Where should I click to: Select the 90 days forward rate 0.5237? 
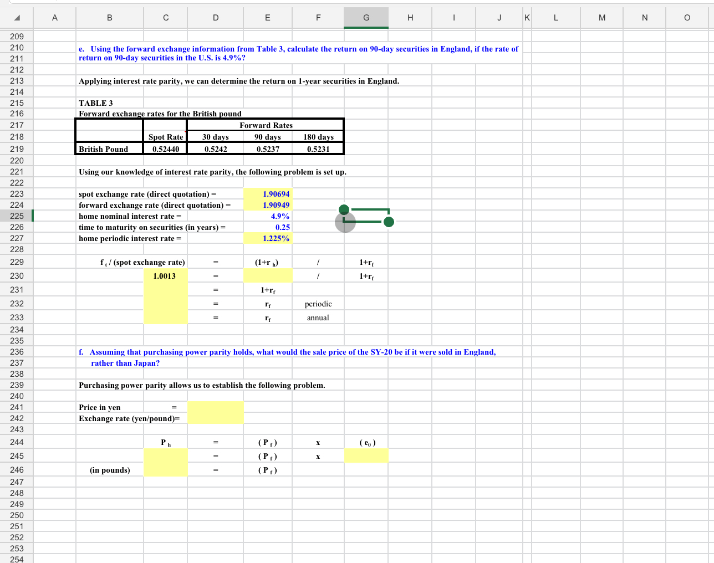[267, 149]
